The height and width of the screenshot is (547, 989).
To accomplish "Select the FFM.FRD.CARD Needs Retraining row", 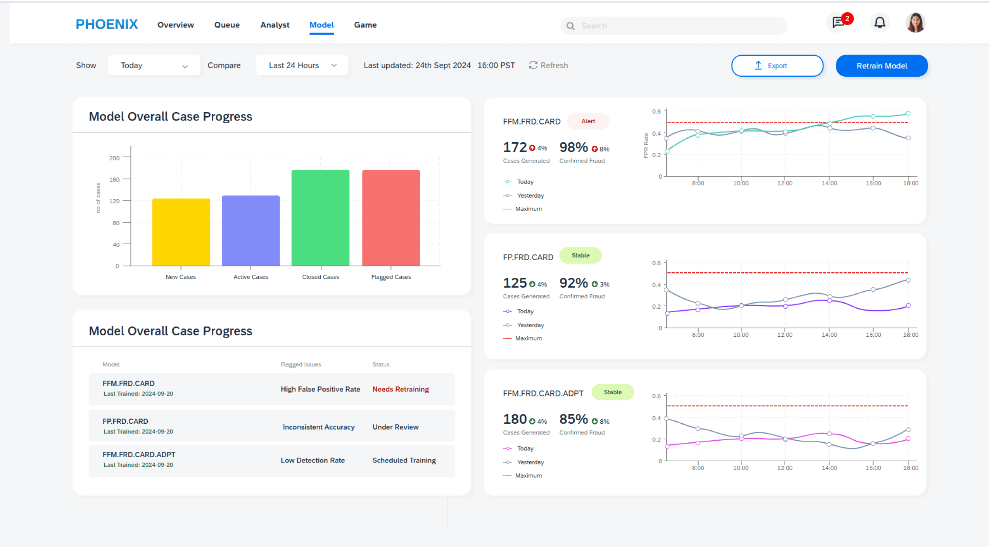I will coord(272,389).
